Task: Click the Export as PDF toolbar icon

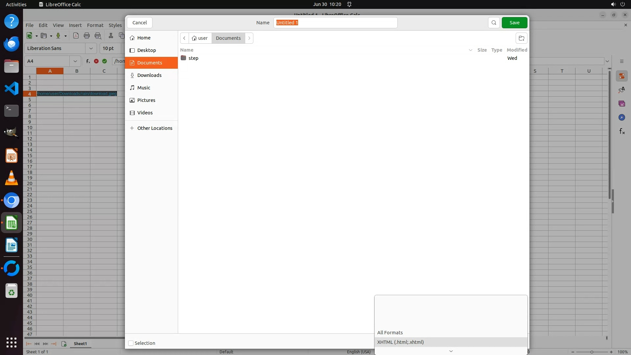Action: (76, 36)
